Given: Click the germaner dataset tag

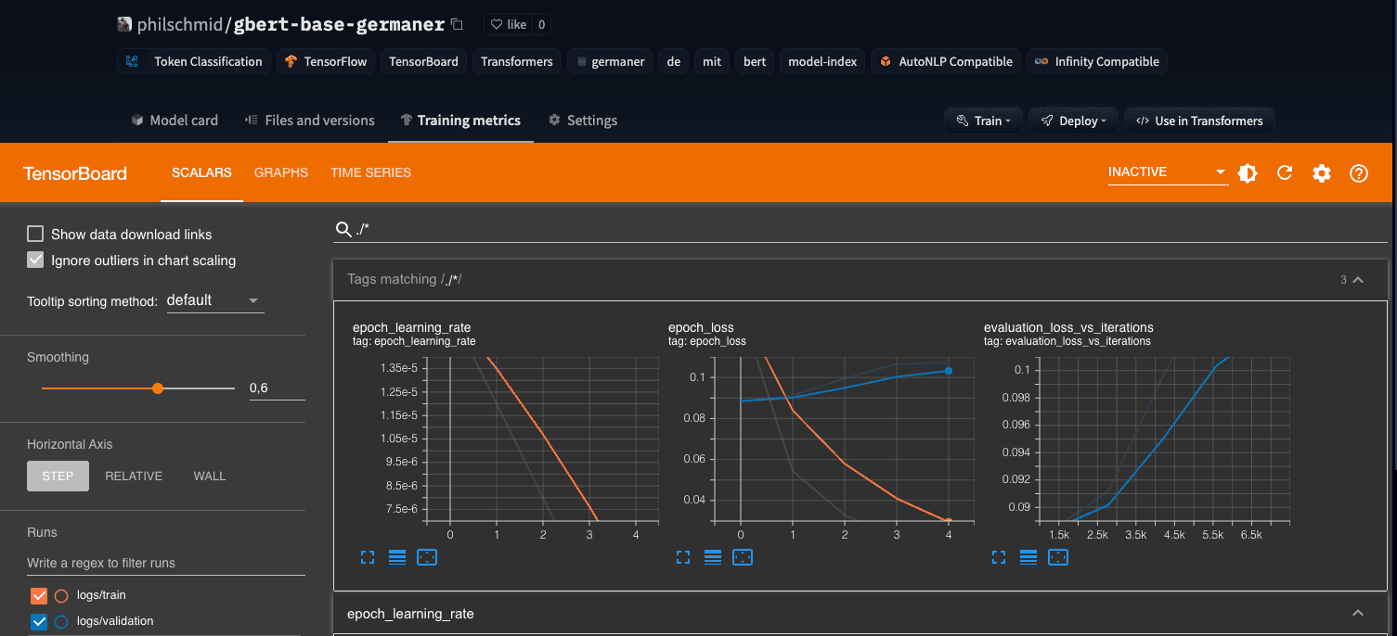Looking at the screenshot, I should (610, 61).
